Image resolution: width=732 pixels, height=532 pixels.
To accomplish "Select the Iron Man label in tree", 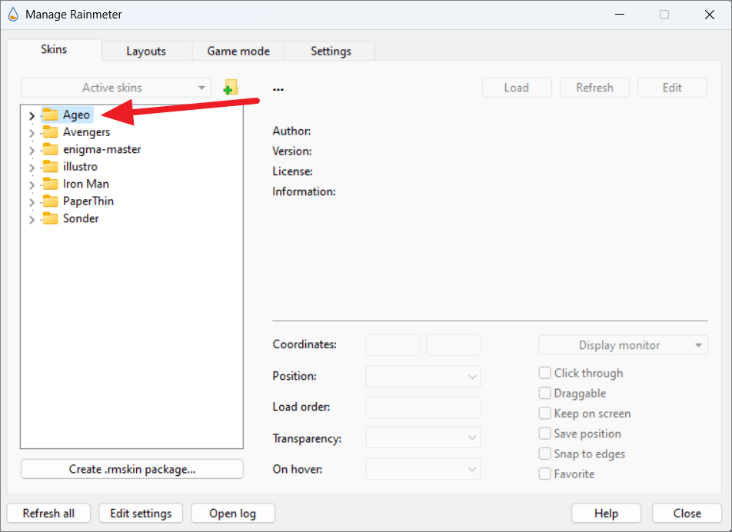I will (x=86, y=184).
